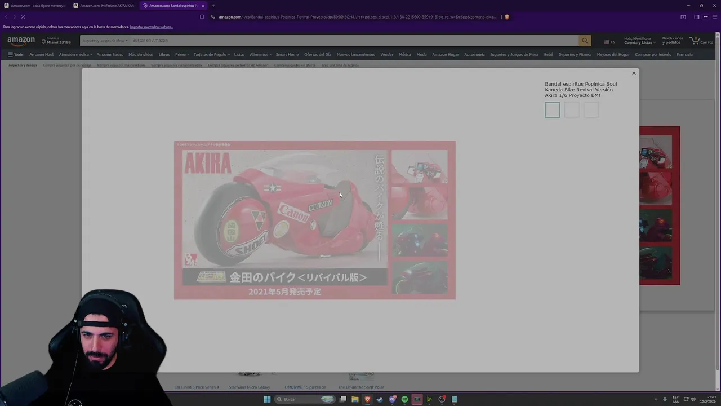
Task: Open Automotriz section
Action: 474,55
